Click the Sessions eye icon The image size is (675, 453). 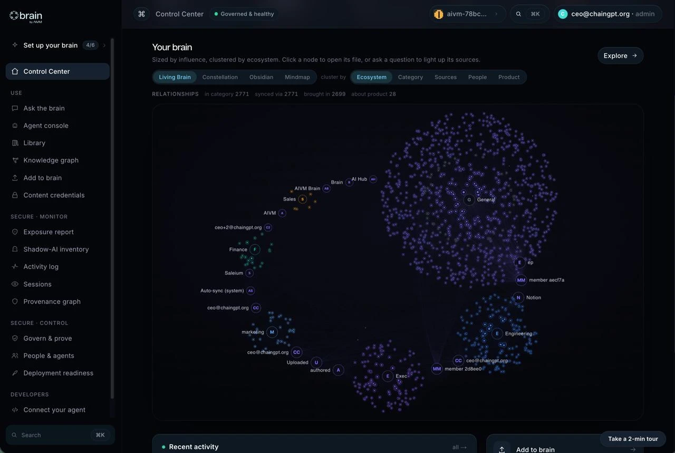15,284
